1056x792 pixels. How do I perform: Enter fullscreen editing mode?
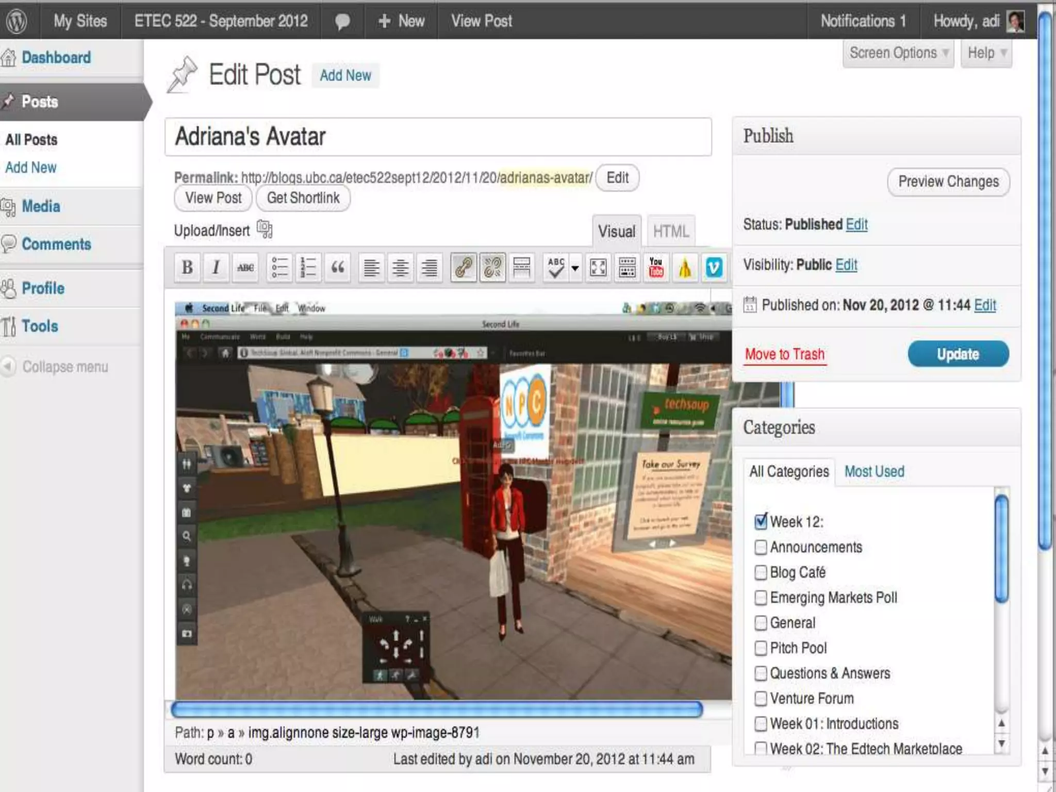tap(598, 267)
